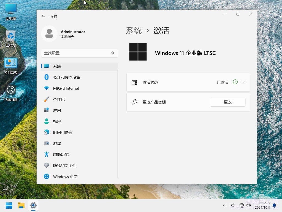This screenshot has height=212, width=282.
Task: Open 隐私和安全性 settings
Action: click(80, 166)
